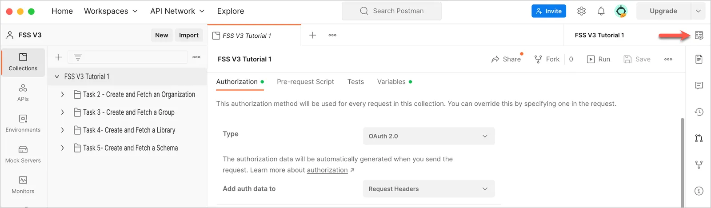Open the notifications bell

coord(601,11)
